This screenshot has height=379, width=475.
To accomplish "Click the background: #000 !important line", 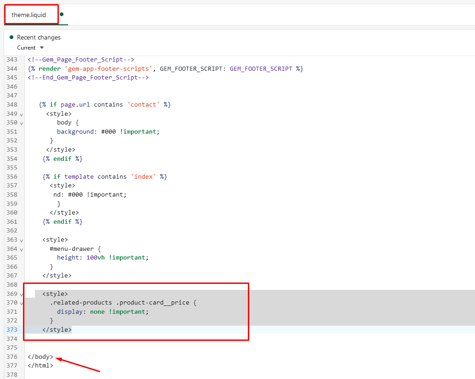I will [108, 131].
